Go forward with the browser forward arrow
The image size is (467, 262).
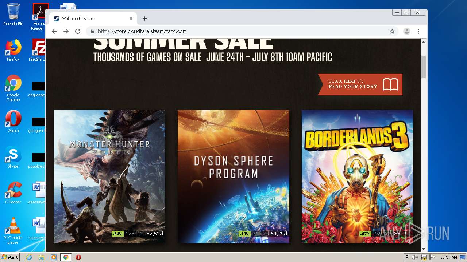click(66, 31)
